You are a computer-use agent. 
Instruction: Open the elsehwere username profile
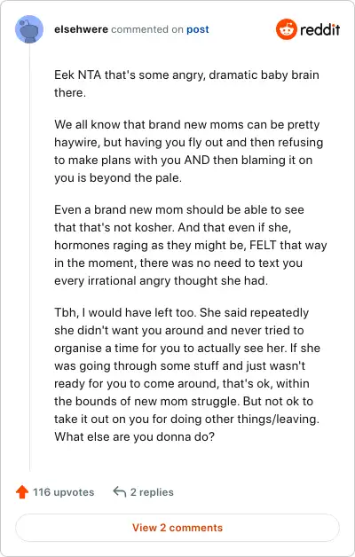(81, 29)
